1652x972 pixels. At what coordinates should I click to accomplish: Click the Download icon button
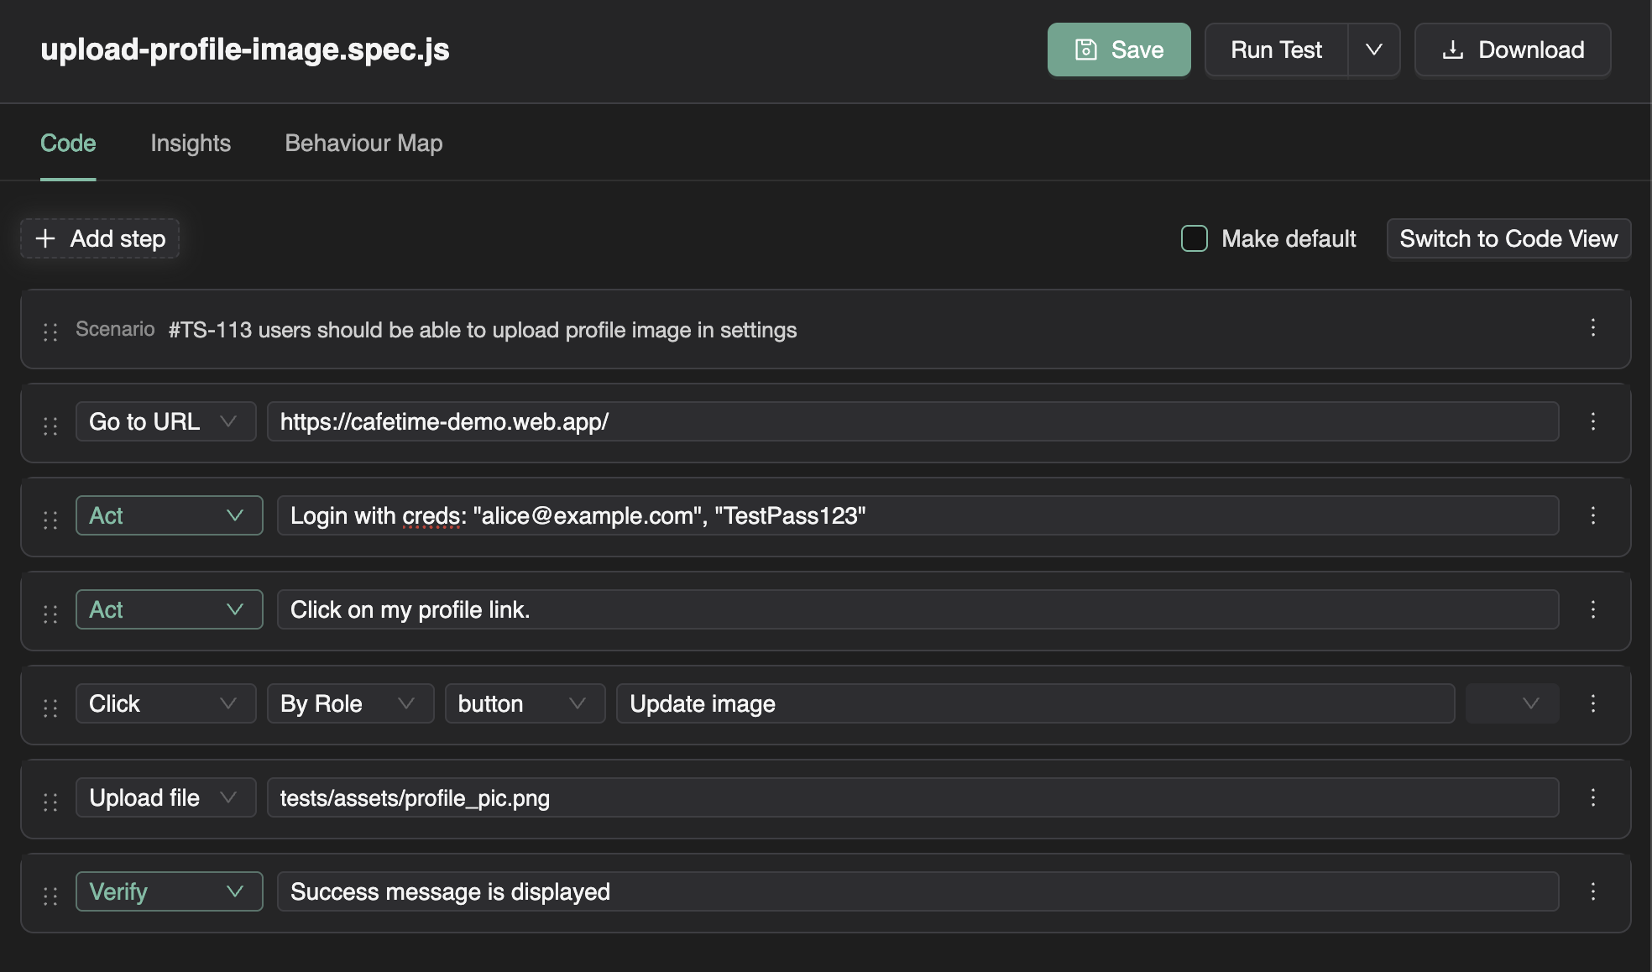[1451, 50]
